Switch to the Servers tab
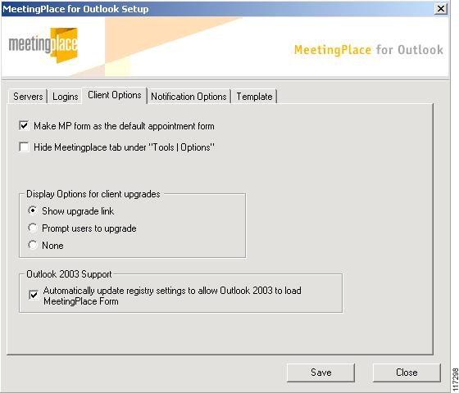Image resolution: width=459 pixels, height=393 pixels. (28, 97)
